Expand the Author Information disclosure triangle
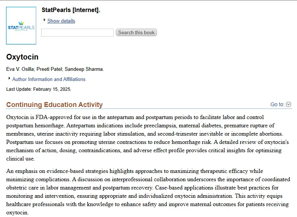 9,78
